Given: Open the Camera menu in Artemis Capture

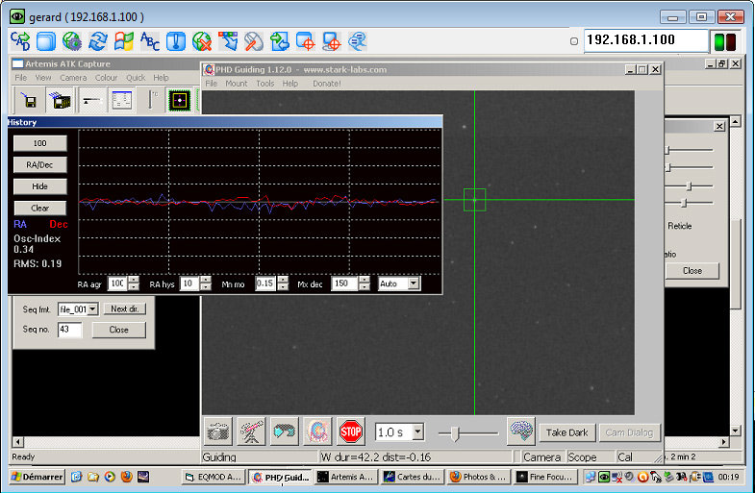Looking at the screenshot, I should point(73,78).
